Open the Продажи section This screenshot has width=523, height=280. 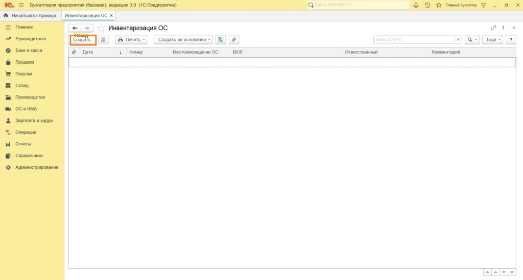pos(25,62)
